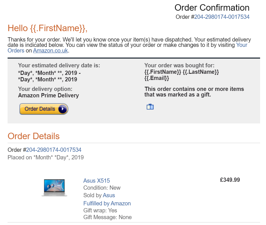Follow the Your Orders link
The height and width of the screenshot is (225, 266).
pyautogui.click(x=242, y=45)
